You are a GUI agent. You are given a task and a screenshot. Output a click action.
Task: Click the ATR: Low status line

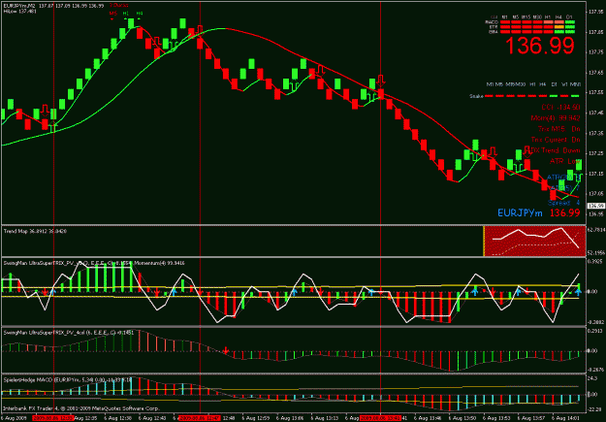point(565,161)
